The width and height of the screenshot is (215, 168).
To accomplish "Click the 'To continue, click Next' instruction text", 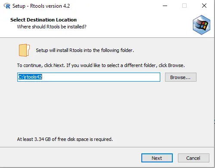I will coord(101,65).
